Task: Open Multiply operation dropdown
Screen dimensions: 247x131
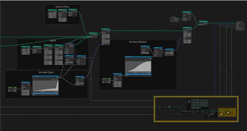Action: (x=158, y=51)
